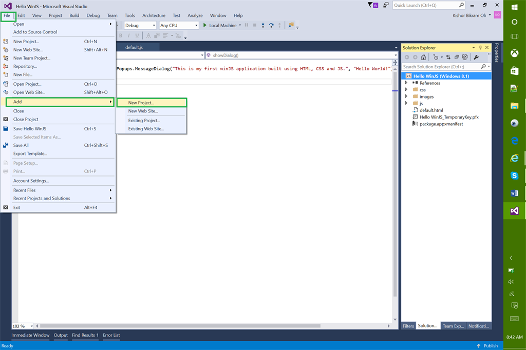Viewport: 526px width, 350px height.
Task: Click Visual Studio icon in the taskbar
Action: (514, 211)
